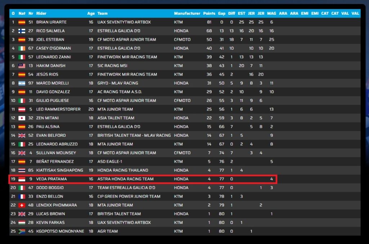Sort by the Gap column header
The height and width of the screenshot is (244, 369).
(x=222, y=13)
